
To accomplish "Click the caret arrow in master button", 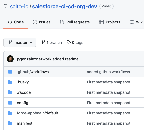I will [x=31, y=43].
